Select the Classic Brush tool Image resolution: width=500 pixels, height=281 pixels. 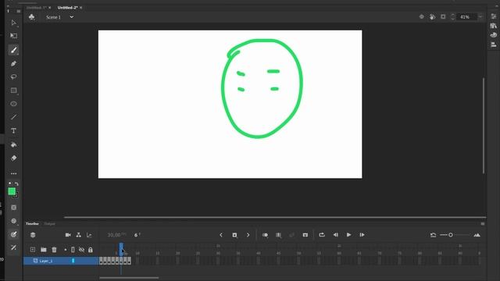point(13,50)
